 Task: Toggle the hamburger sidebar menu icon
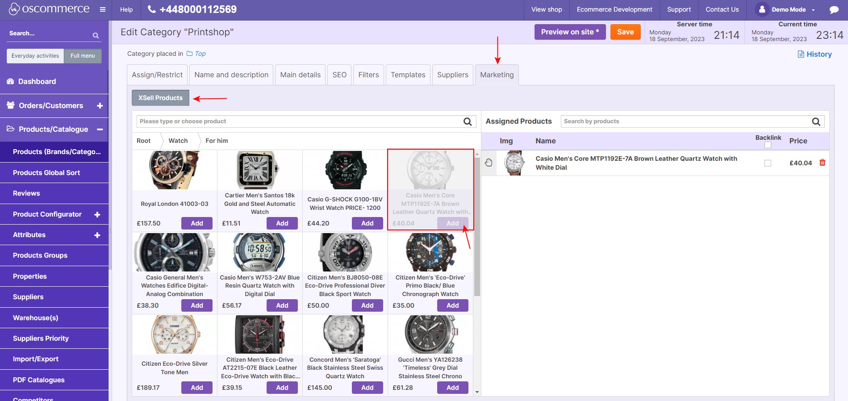pos(103,9)
